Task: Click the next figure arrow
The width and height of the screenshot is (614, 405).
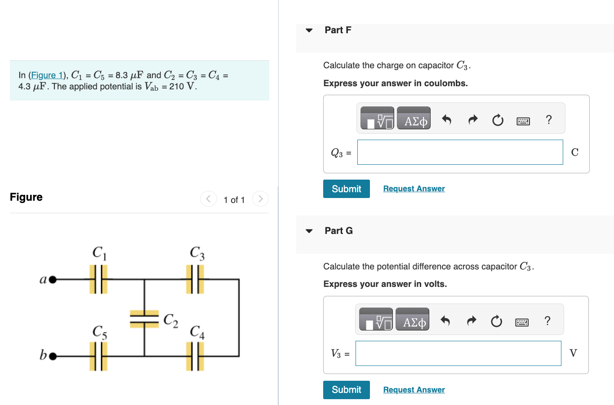Action: point(260,198)
